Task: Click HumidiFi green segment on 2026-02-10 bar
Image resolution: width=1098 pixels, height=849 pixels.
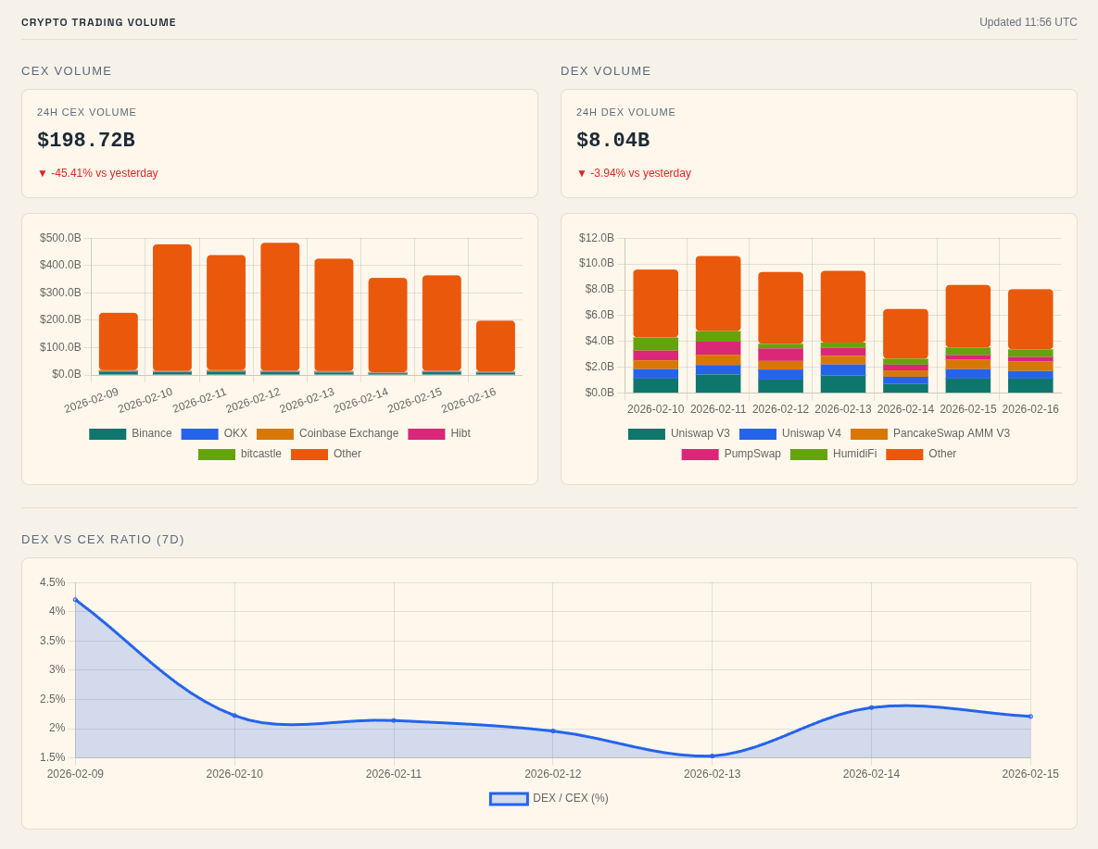Action: click(656, 344)
